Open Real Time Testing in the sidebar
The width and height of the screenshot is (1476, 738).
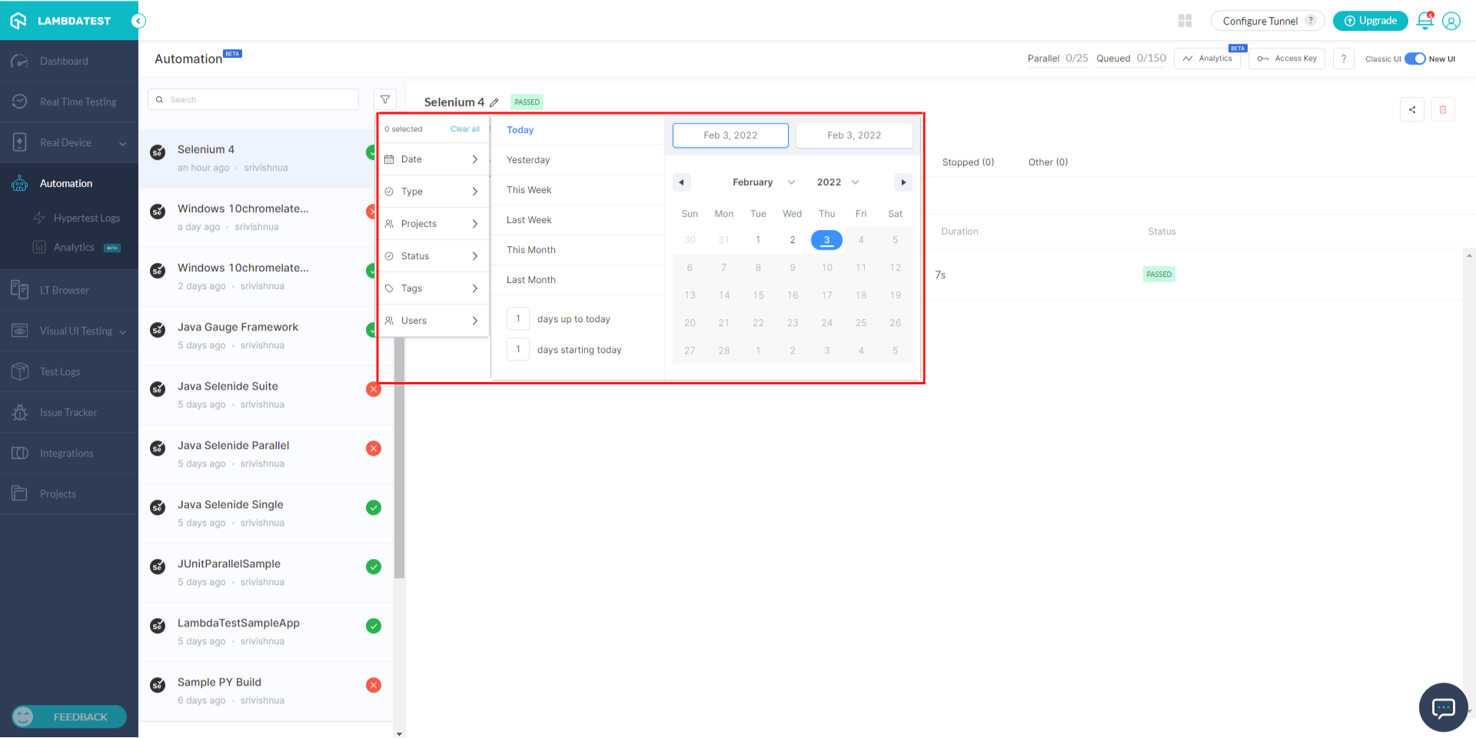[x=69, y=101]
